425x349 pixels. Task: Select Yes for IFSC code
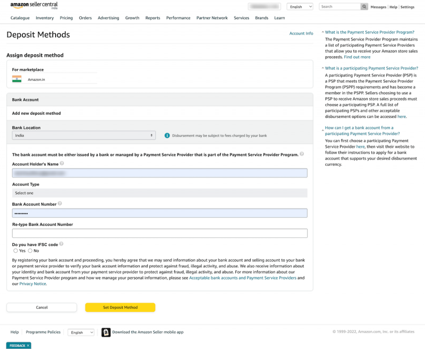click(x=16, y=251)
